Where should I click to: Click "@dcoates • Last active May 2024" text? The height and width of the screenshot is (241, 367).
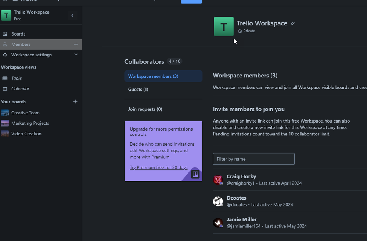click(260, 205)
